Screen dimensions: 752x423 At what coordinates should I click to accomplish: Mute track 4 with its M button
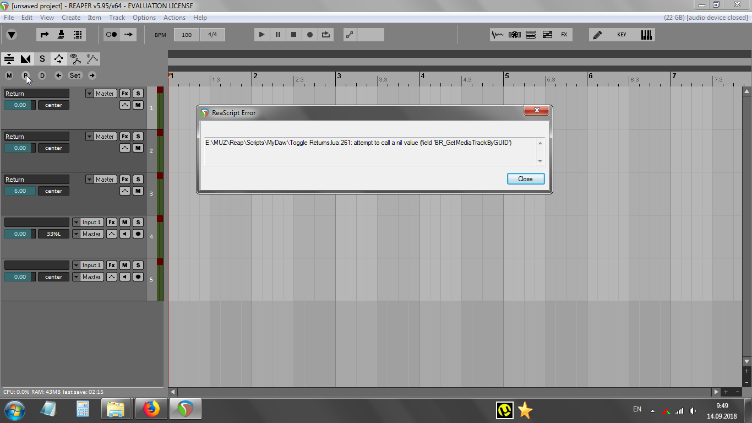[x=125, y=223]
